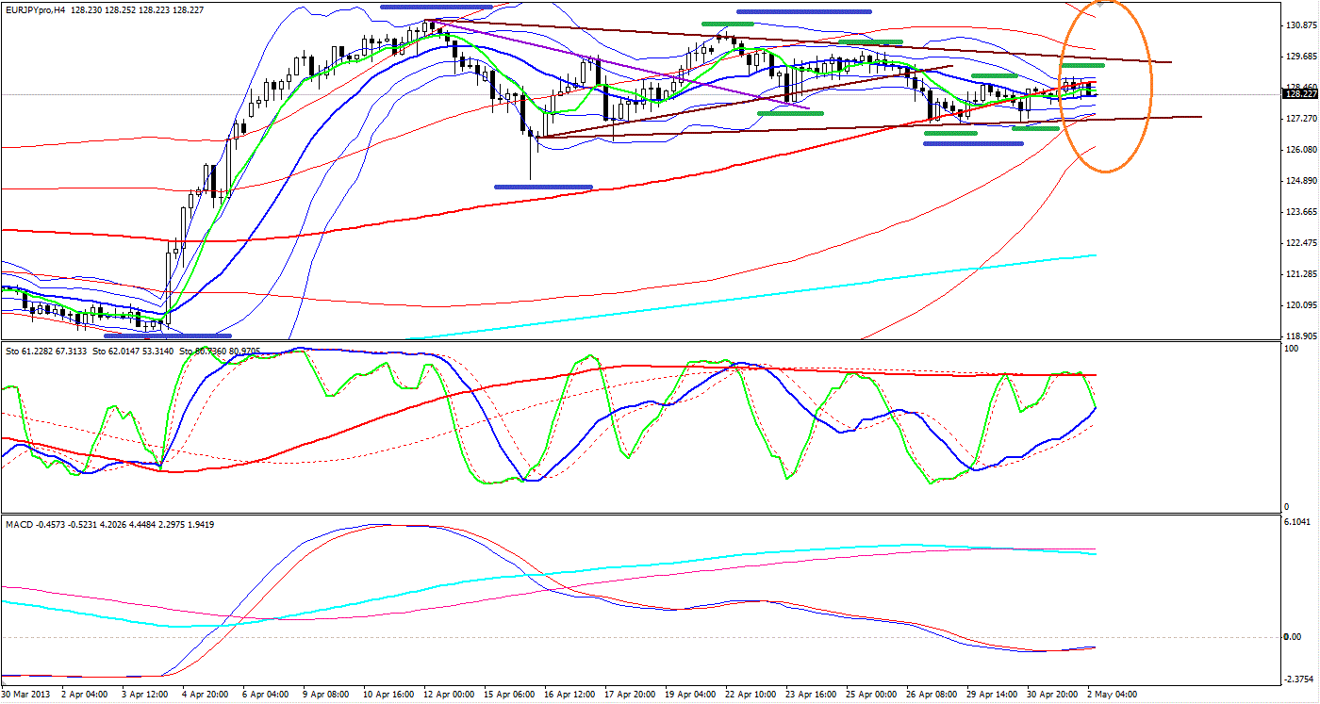Click the MACD scale value -2.3754

[x=1301, y=679]
